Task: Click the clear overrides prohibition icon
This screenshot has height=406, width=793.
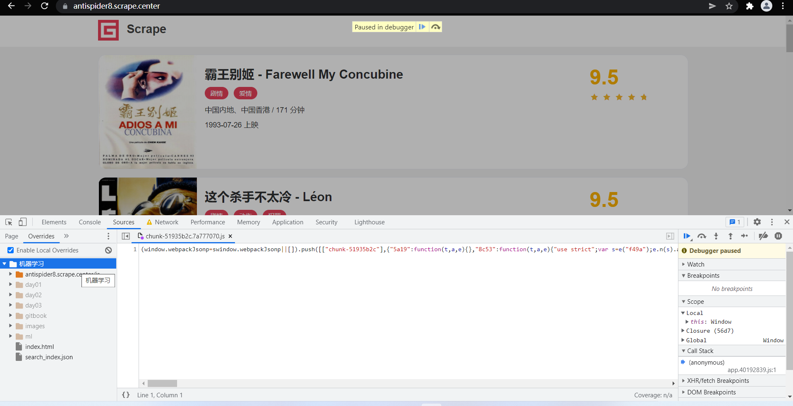Action: pos(108,250)
